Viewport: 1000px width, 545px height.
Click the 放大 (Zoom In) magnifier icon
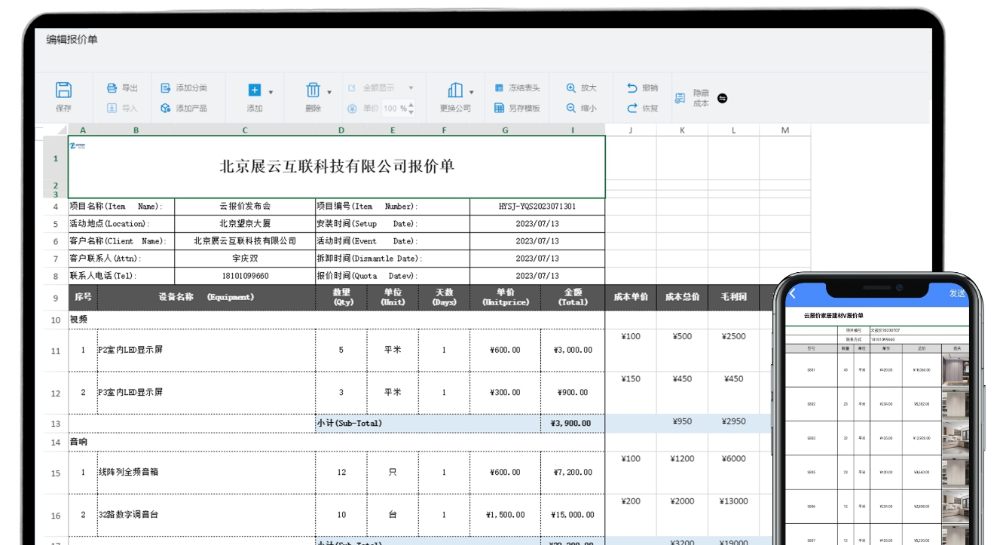tap(572, 87)
